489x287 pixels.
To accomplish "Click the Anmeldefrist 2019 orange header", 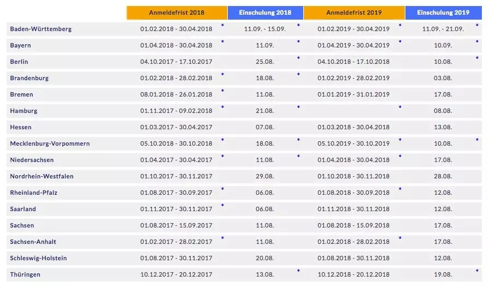I will click(x=354, y=13).
